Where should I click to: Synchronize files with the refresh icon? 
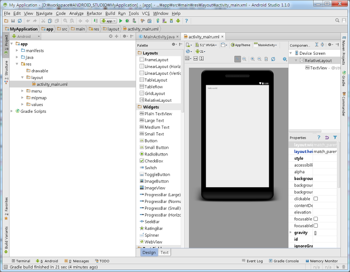tap(20, 21)
